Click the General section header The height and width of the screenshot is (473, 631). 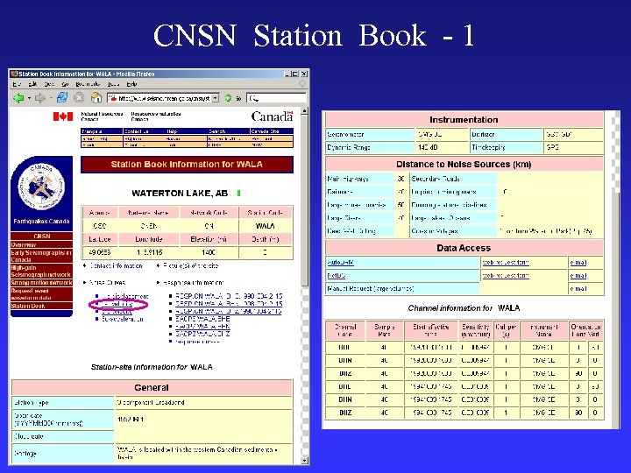tap(152, 388)
